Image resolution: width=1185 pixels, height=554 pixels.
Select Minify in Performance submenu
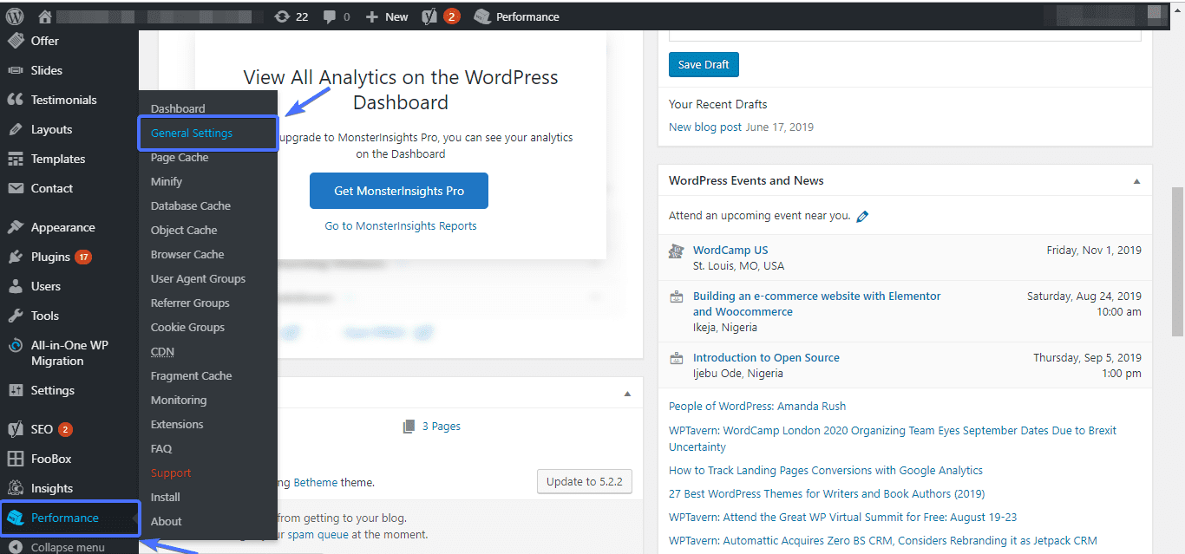[x=167, y=181]
